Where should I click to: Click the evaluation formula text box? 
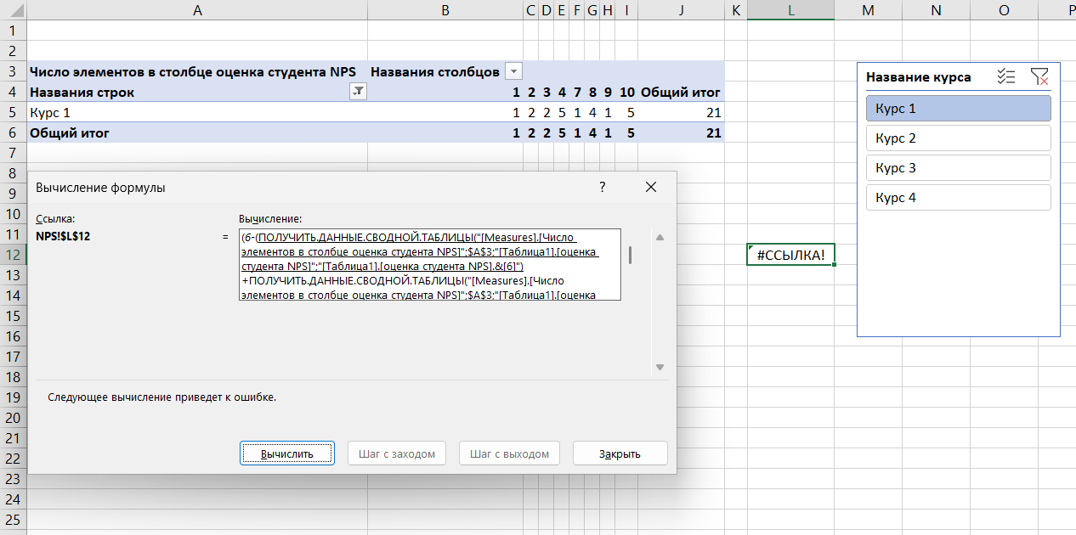430,265
